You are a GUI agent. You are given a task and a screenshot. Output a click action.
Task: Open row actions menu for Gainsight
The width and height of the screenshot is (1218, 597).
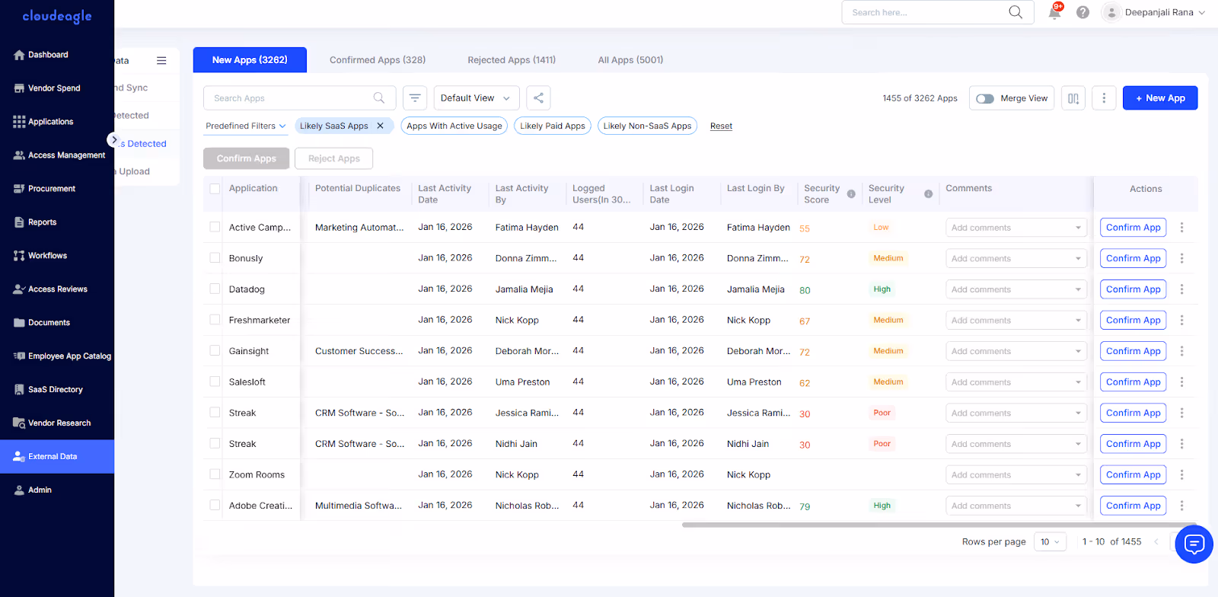(1182, 351)
